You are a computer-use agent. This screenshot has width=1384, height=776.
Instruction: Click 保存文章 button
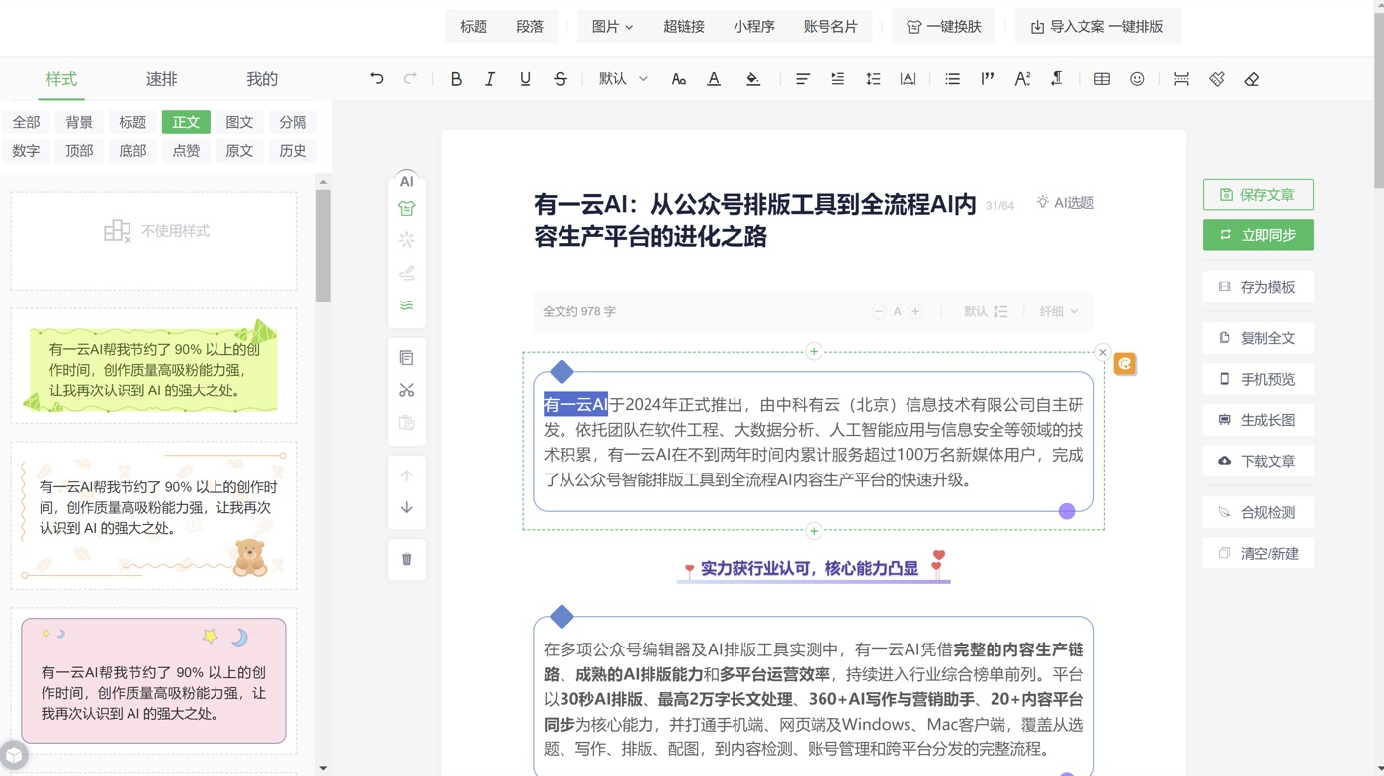pyautogui.click(x=1257, y=195)
